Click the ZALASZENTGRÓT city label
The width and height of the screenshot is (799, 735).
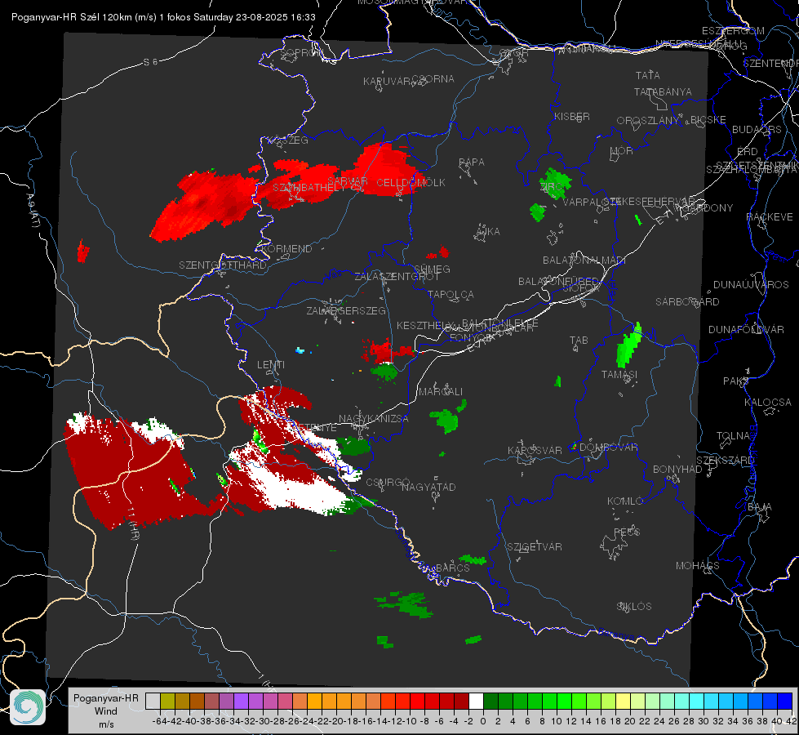pos(397,277)
